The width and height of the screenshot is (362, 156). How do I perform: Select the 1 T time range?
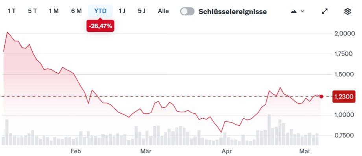(x=11, y=11)
